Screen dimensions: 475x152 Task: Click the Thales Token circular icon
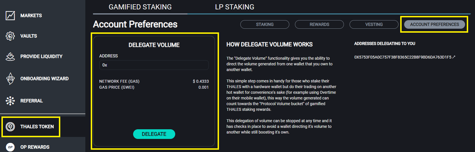(10, 127)
